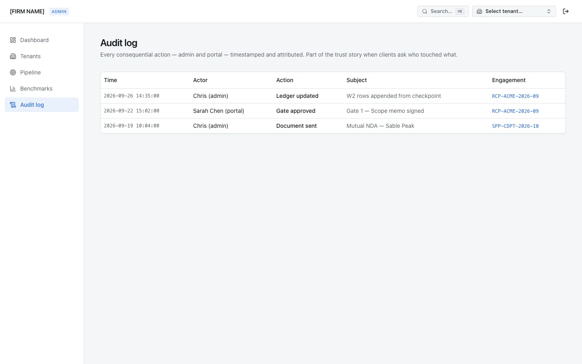This screenshot has width=582, height=364.
Task: Click the Audit log scroll icon
Action: tap(13, 105)
